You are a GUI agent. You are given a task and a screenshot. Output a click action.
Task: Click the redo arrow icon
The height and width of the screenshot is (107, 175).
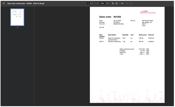[131, 3]
